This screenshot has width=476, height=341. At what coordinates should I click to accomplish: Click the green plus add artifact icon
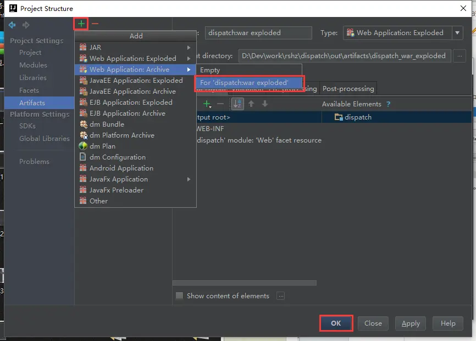[81, 24]
